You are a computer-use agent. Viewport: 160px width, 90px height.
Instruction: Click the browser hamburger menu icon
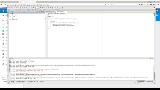click(x=158, y=5)
